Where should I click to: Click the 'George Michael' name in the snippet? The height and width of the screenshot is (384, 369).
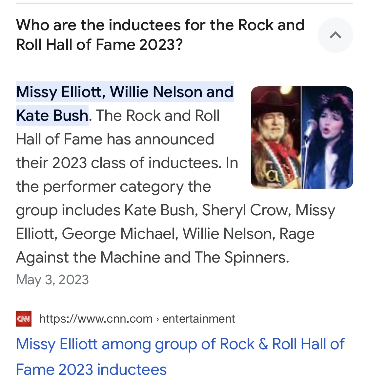pos(120,234)
